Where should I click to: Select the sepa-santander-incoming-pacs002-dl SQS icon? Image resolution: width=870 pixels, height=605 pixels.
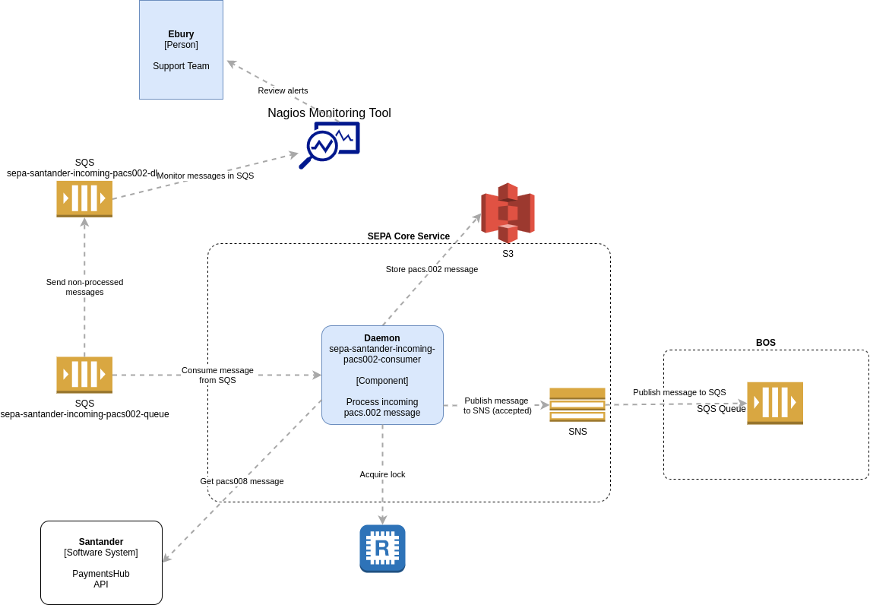tap(84, 198)
